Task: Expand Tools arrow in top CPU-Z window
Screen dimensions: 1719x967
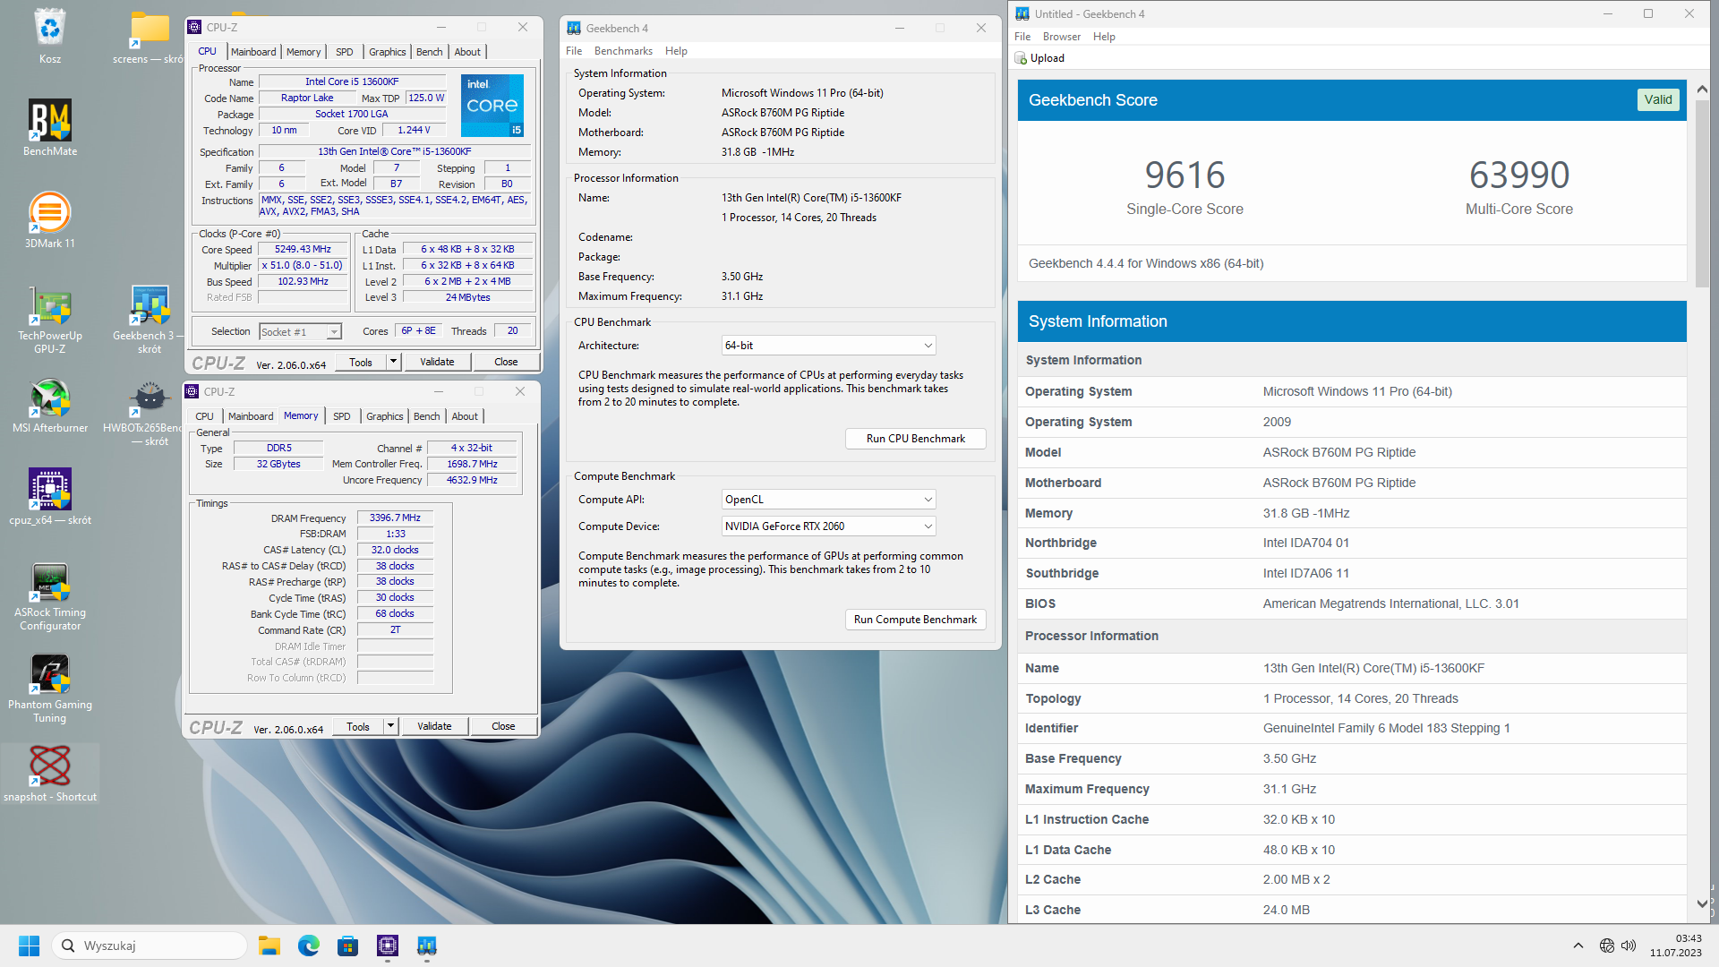Action: (393, 362)
